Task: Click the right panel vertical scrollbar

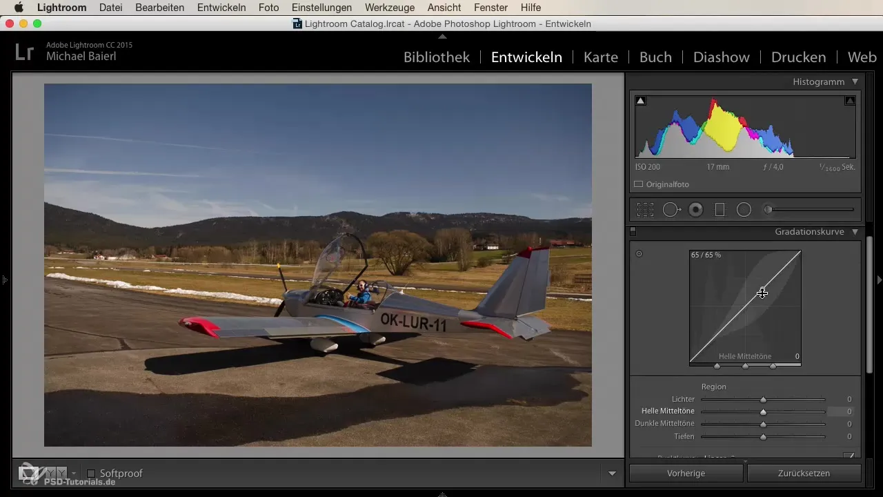Action: pyautogui.click(x=870, y=305)
